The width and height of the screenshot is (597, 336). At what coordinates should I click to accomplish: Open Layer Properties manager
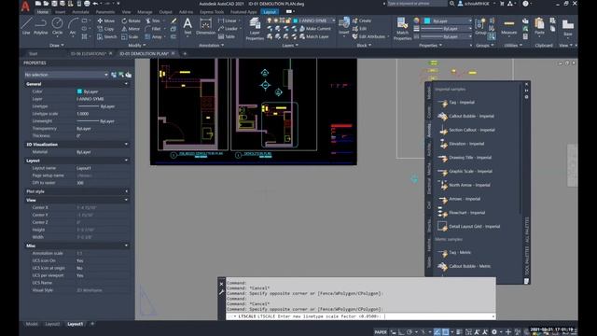pos(255,29)
